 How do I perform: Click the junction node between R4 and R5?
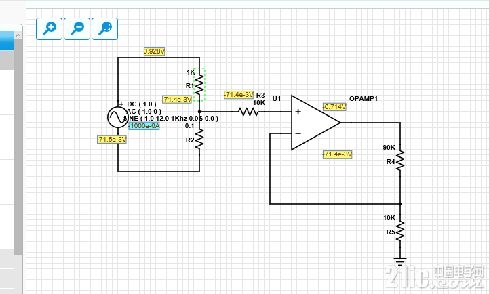(400, 204)
